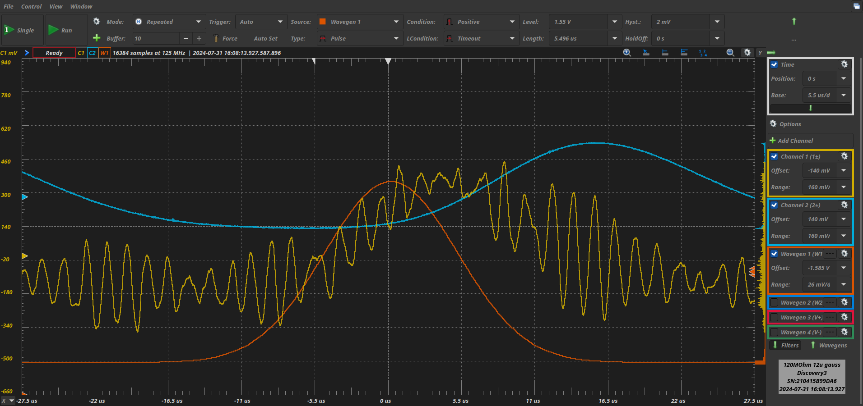
Task: Open Wavegen 4 (V-) gear settings
Action: tap(844, 332)
